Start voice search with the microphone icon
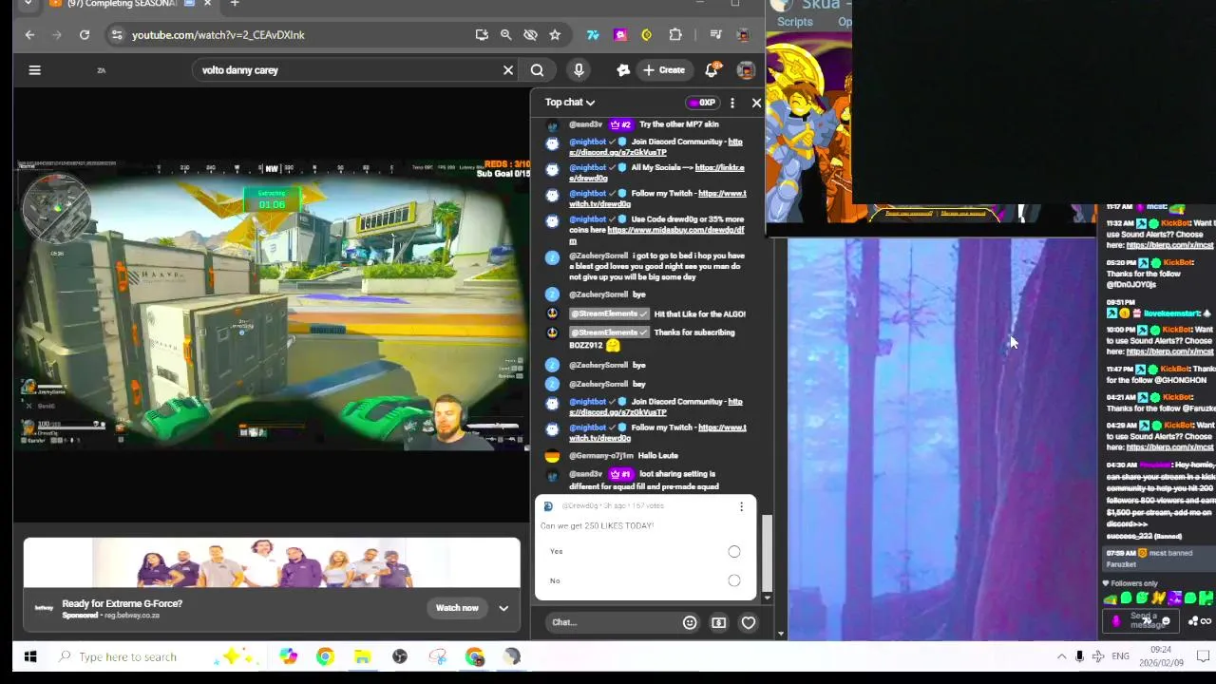Image resolution: width=1216 pixels, height=684 pixels. pos(579,70)
